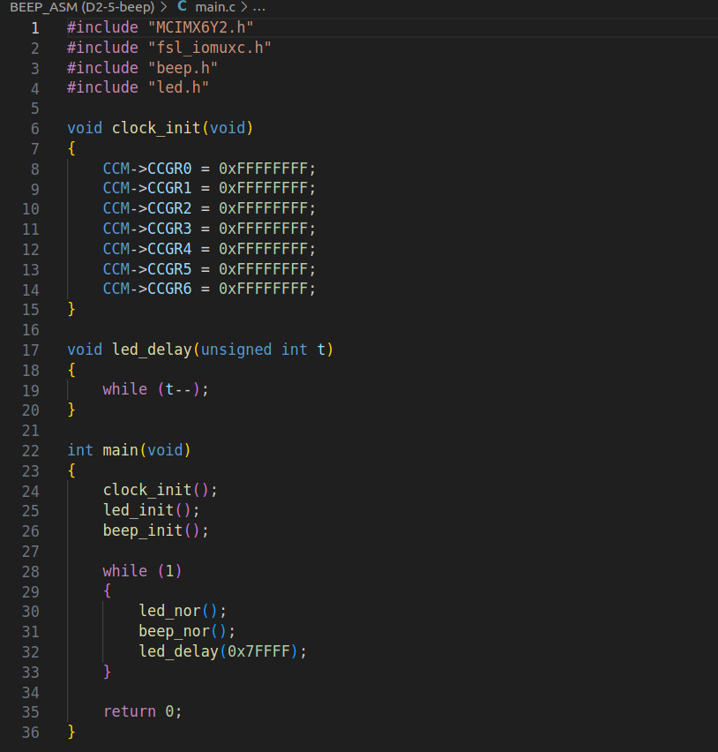Image resolution: width=718 pixels, height=752 pixels.
Task: Click the led_init() call
Action: [151, 510]
